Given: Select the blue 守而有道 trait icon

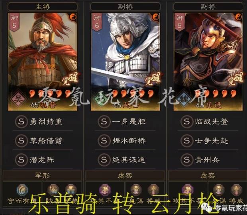Looking at the screenshot, I should (22, 190).
